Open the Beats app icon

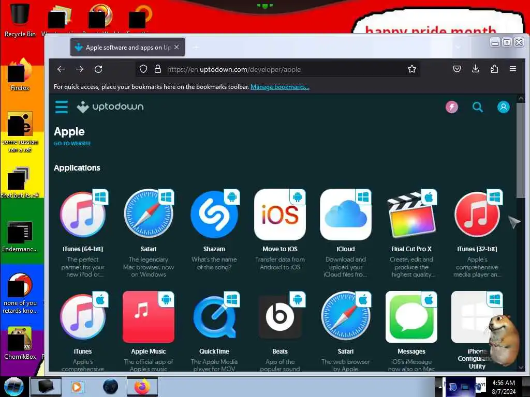(x=280, y=317)
